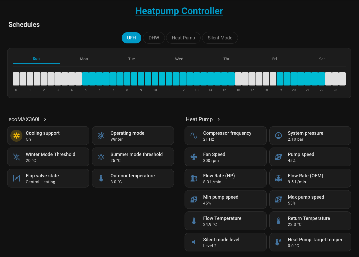This screenshot has height=257, width=359.
Task: Click the Compressor frequency sine wave icon
Action: [x=194, y=136]
